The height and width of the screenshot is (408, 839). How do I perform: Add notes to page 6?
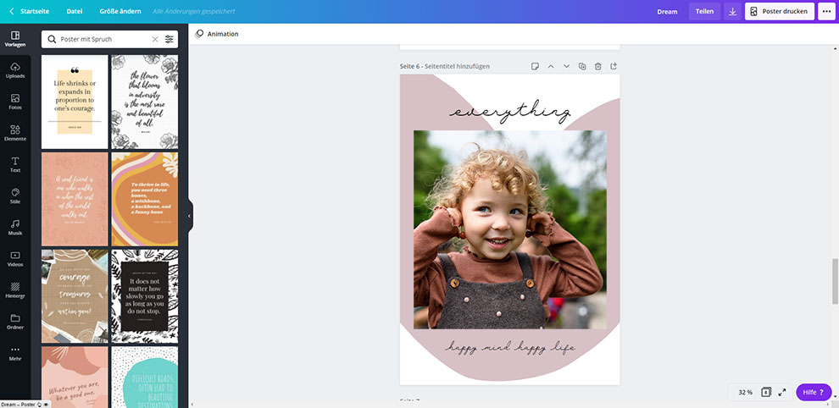[x=535, y=66]
